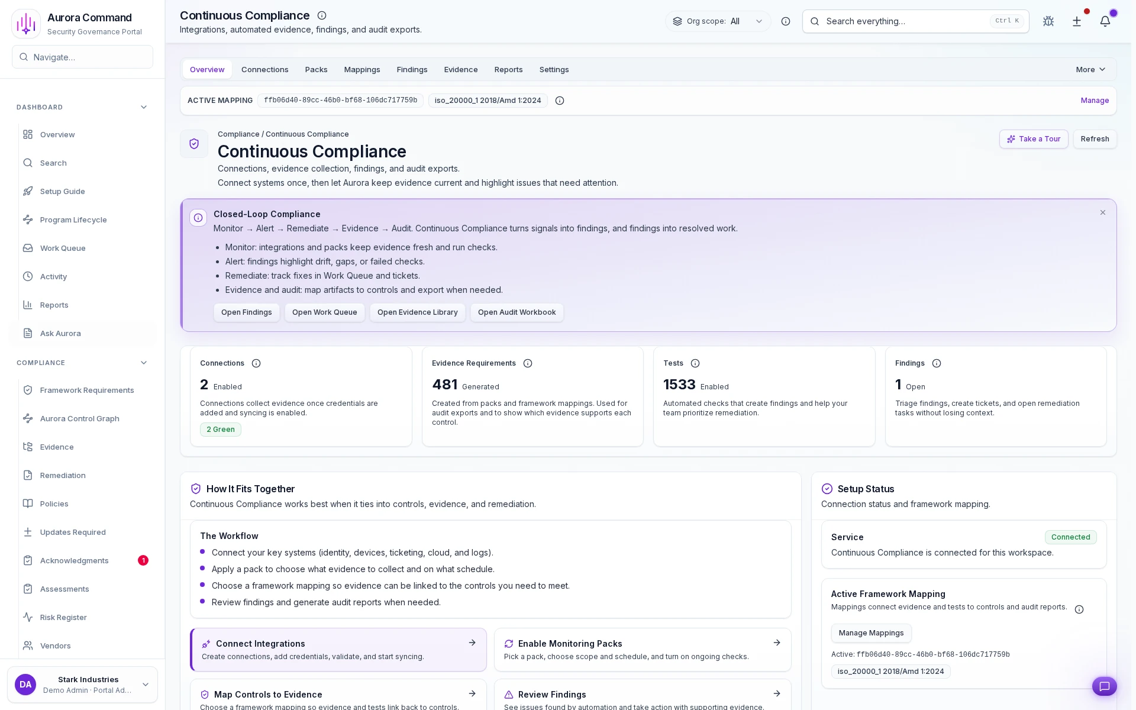Open the chat assistant bubble
Screen dimensions: 1136x710
point(1105,686)
